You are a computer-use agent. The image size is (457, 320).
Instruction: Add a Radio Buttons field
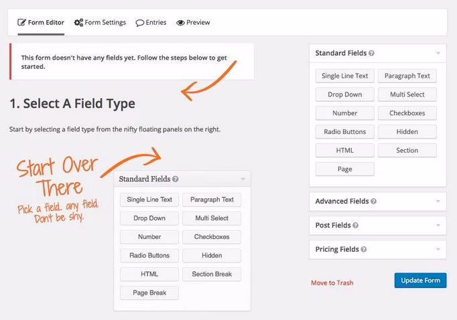pos(345,132)
